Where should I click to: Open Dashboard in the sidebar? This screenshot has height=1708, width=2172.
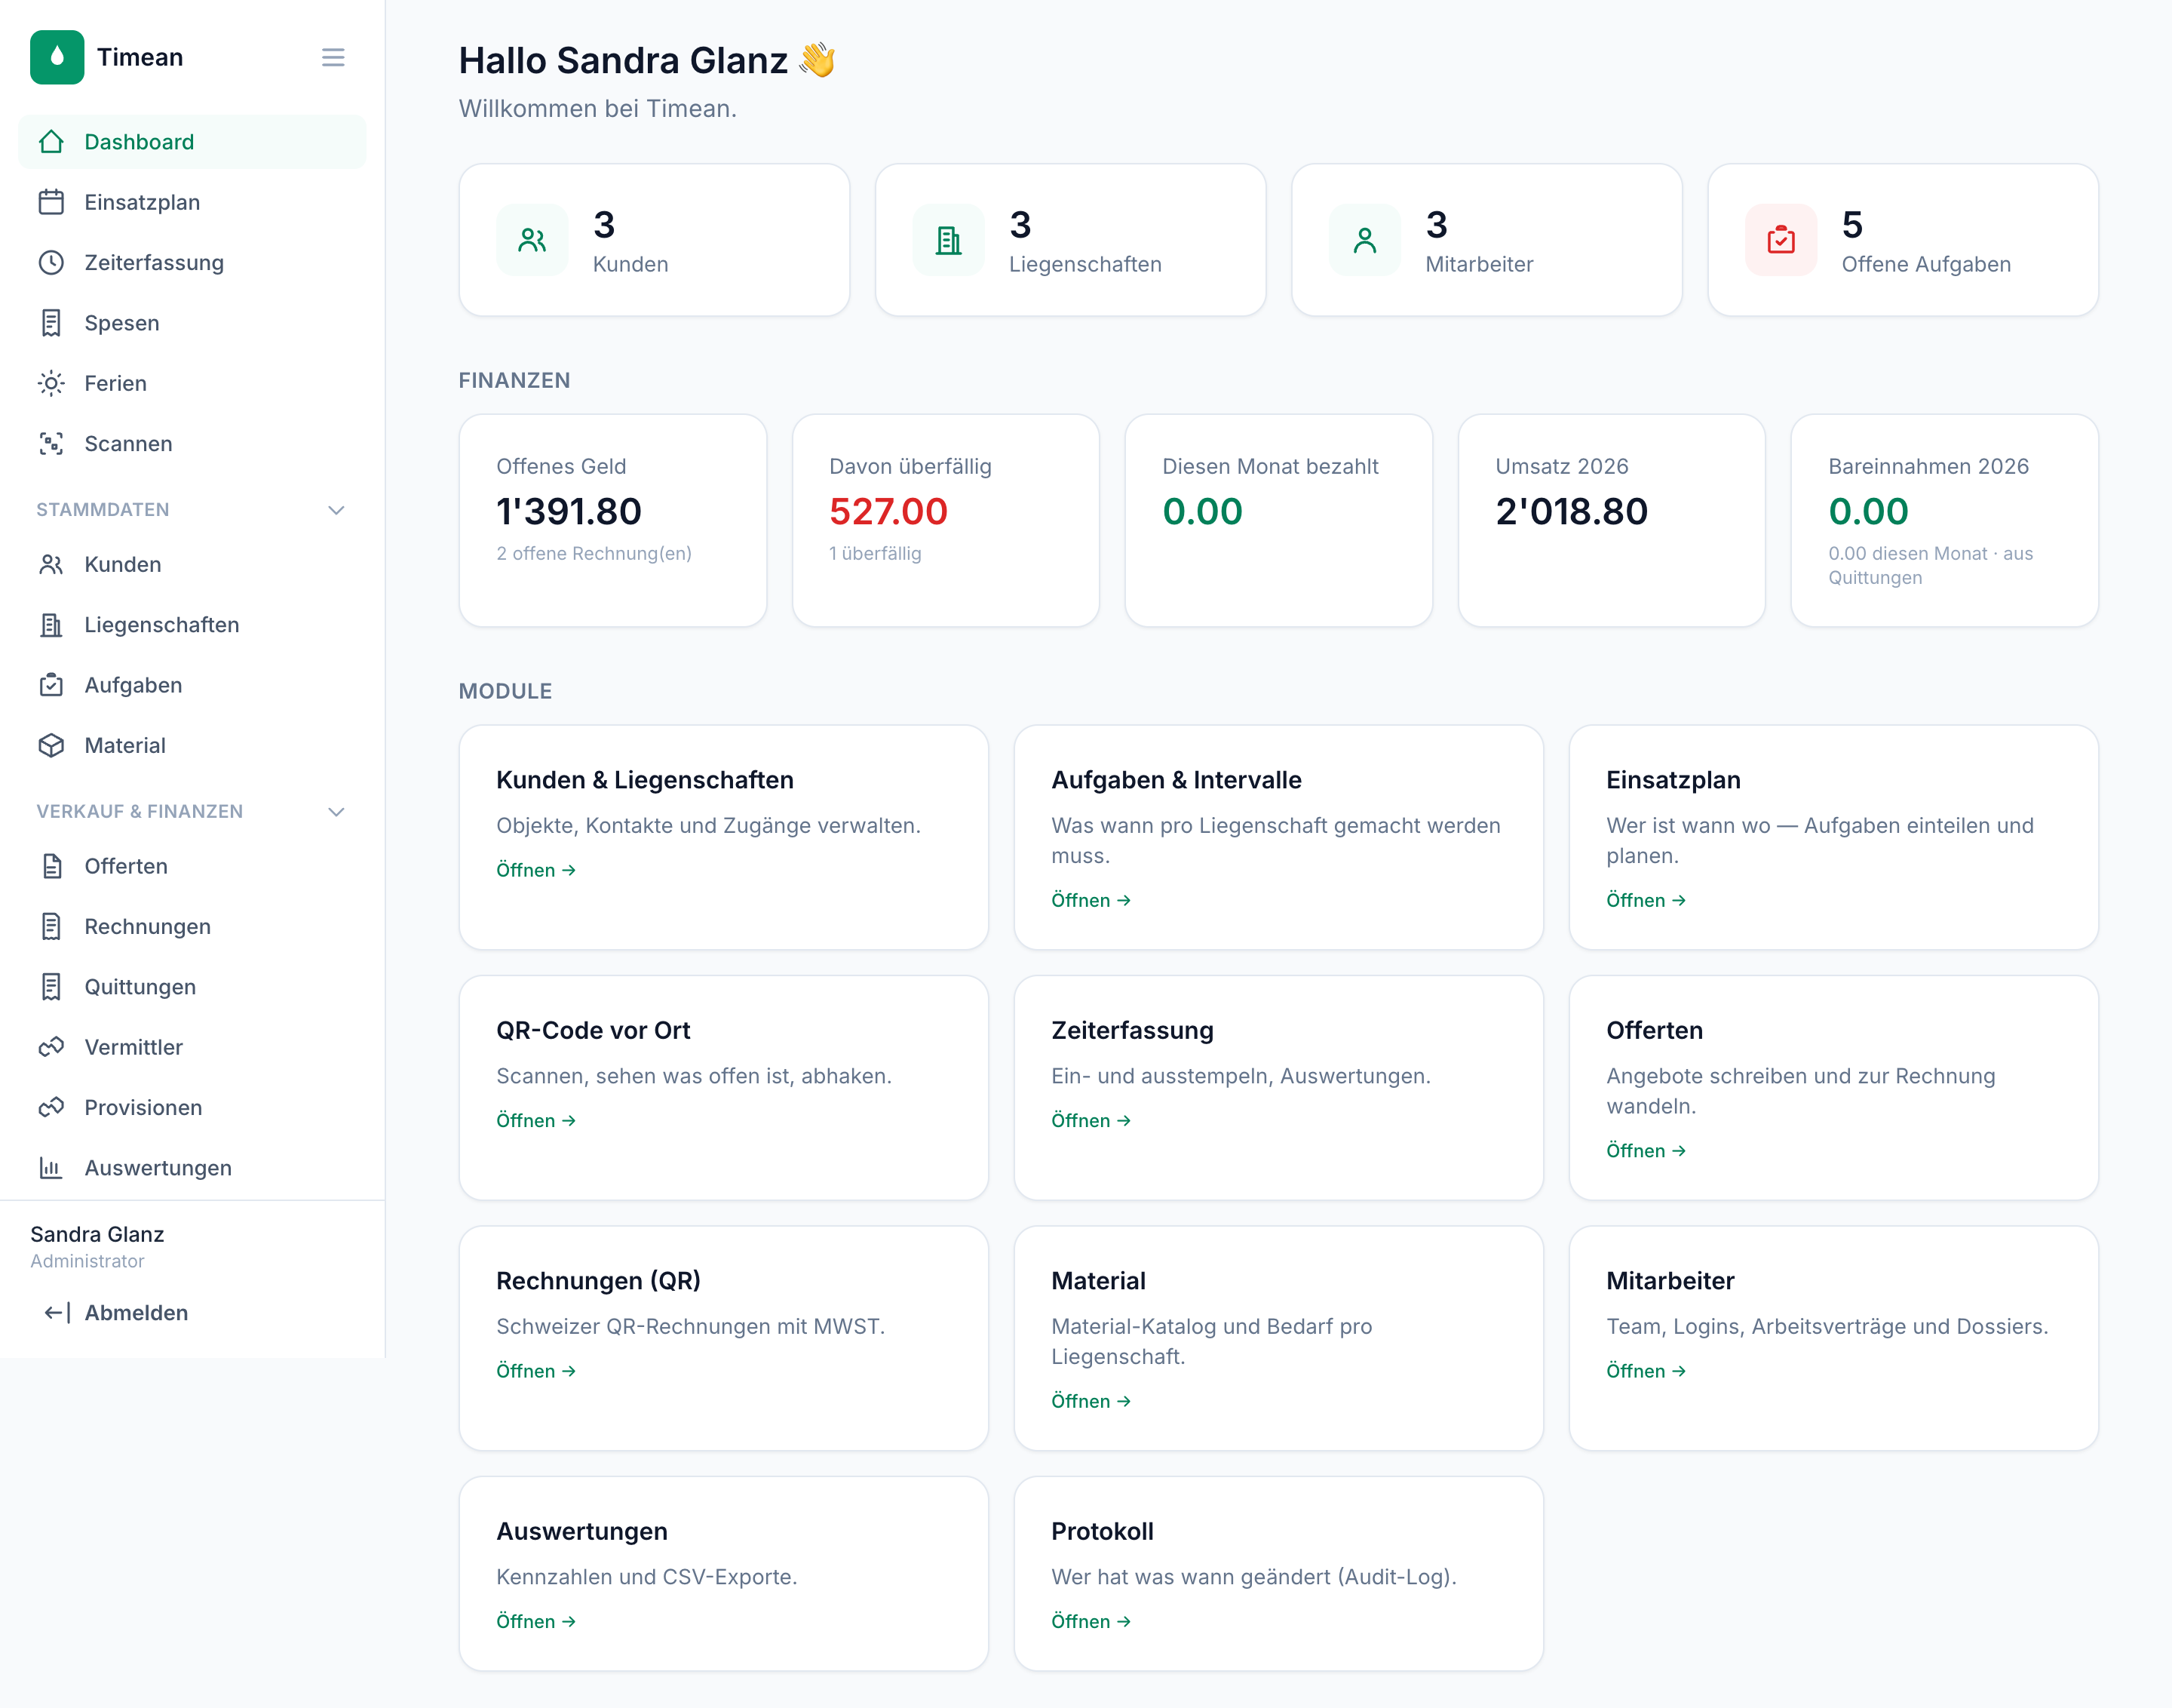[x=192, y=142]
